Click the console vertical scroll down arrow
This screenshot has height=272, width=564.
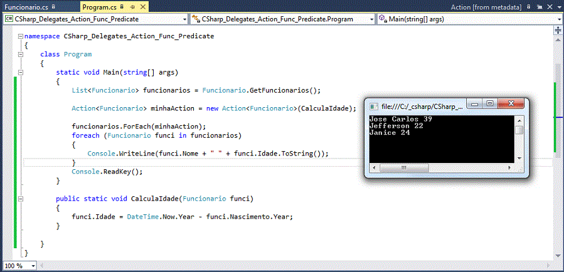pos(519,159)
